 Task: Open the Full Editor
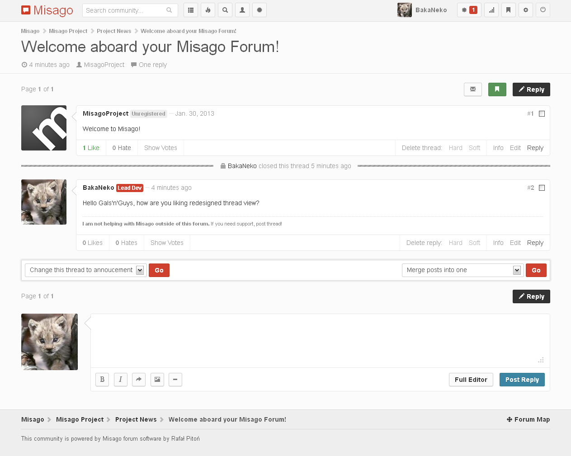pos(471,380)
